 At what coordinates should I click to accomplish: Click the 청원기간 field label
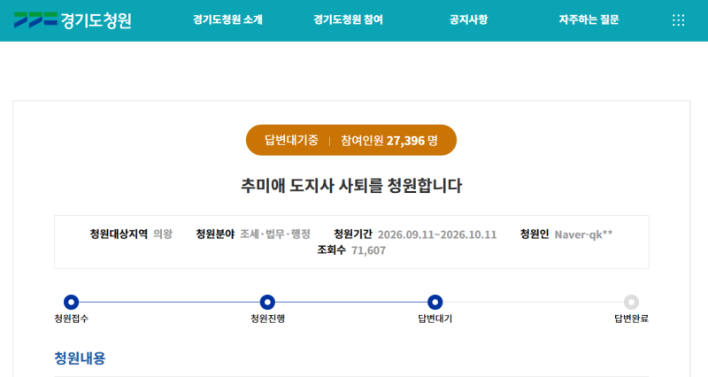click(352, 234)
